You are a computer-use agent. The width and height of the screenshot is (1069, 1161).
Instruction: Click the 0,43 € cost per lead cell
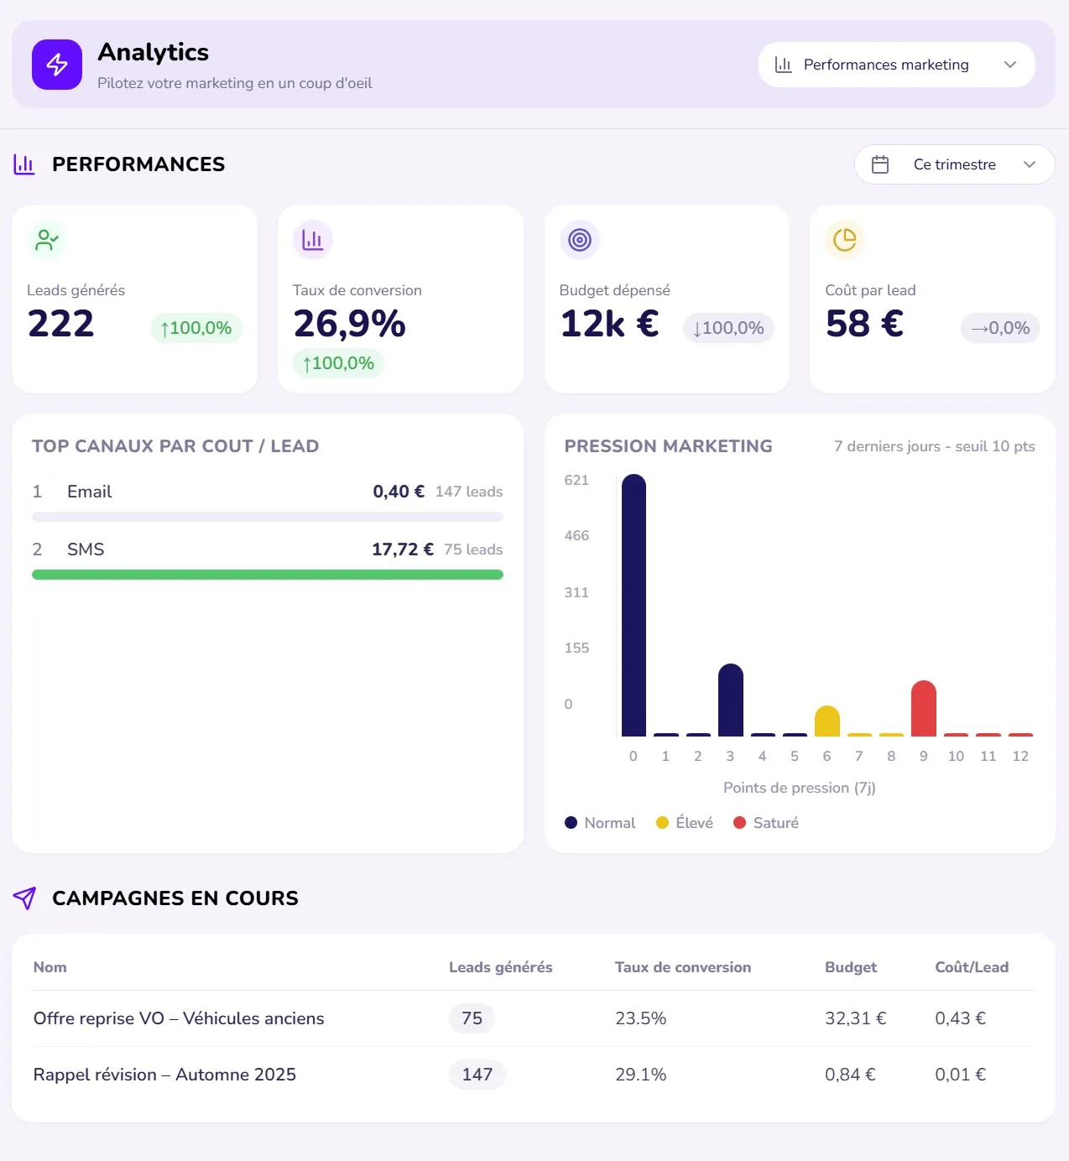pyautogui.click(x=961, y=1018)
